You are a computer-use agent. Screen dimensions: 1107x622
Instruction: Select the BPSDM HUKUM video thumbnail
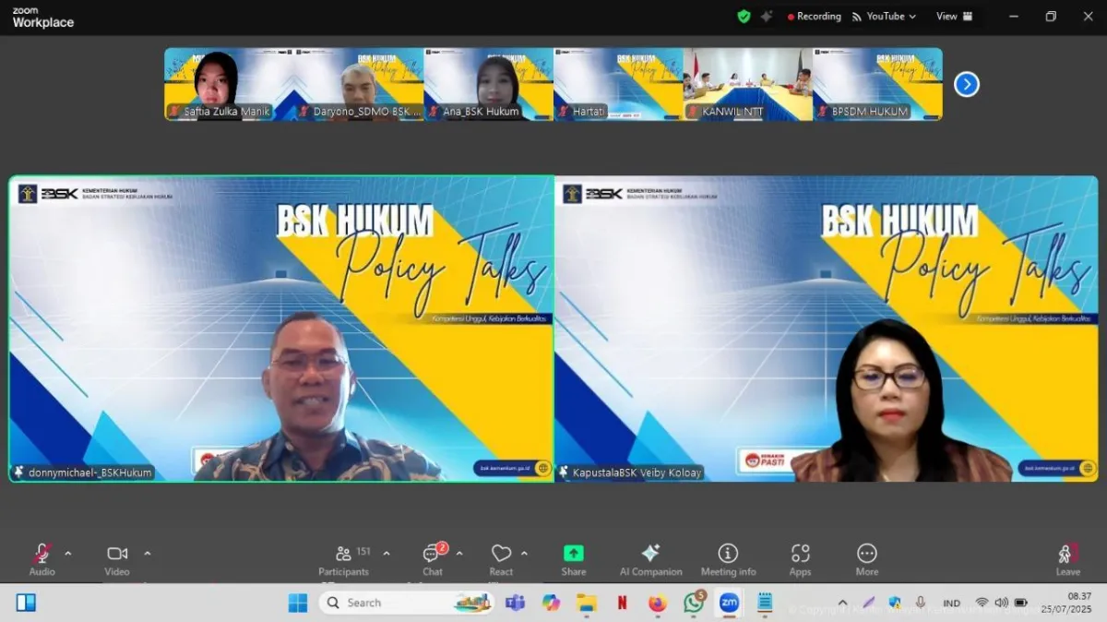point(877,84)
